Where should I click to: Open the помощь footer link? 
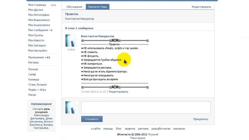[x=108, y=129]
